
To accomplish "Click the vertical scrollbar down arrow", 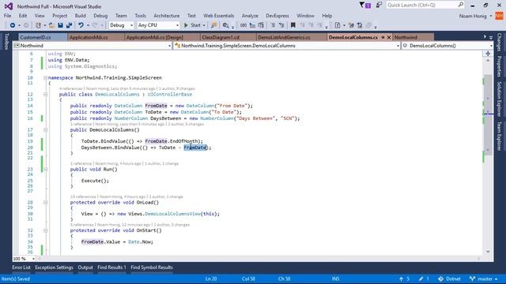I will coord(488,252).
